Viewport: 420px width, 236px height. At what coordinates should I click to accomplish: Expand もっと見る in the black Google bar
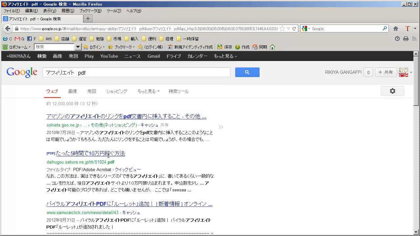tap(225, 56)
